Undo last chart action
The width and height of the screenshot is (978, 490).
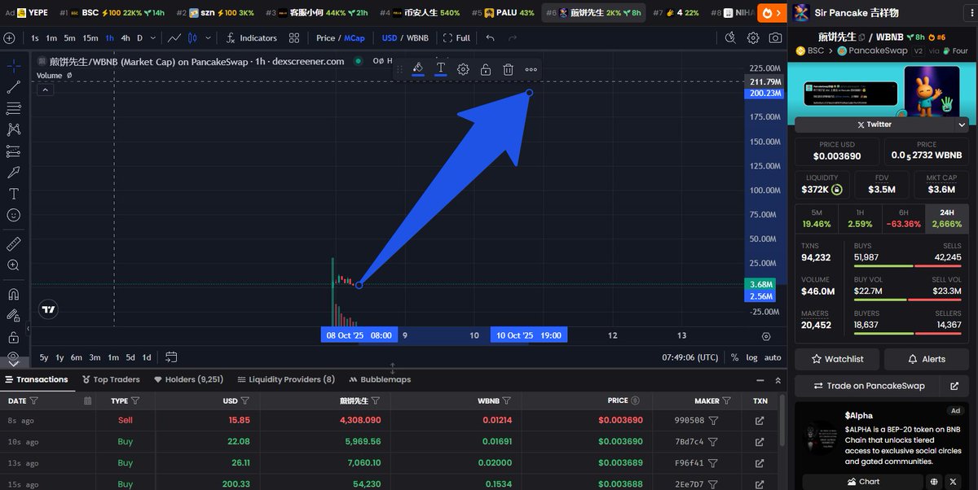coord(490,38)
